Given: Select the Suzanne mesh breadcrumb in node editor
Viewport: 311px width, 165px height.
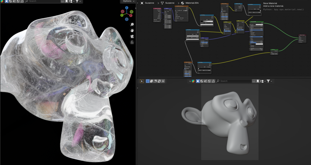Looking at the screenshot, I should coord(170,3).
